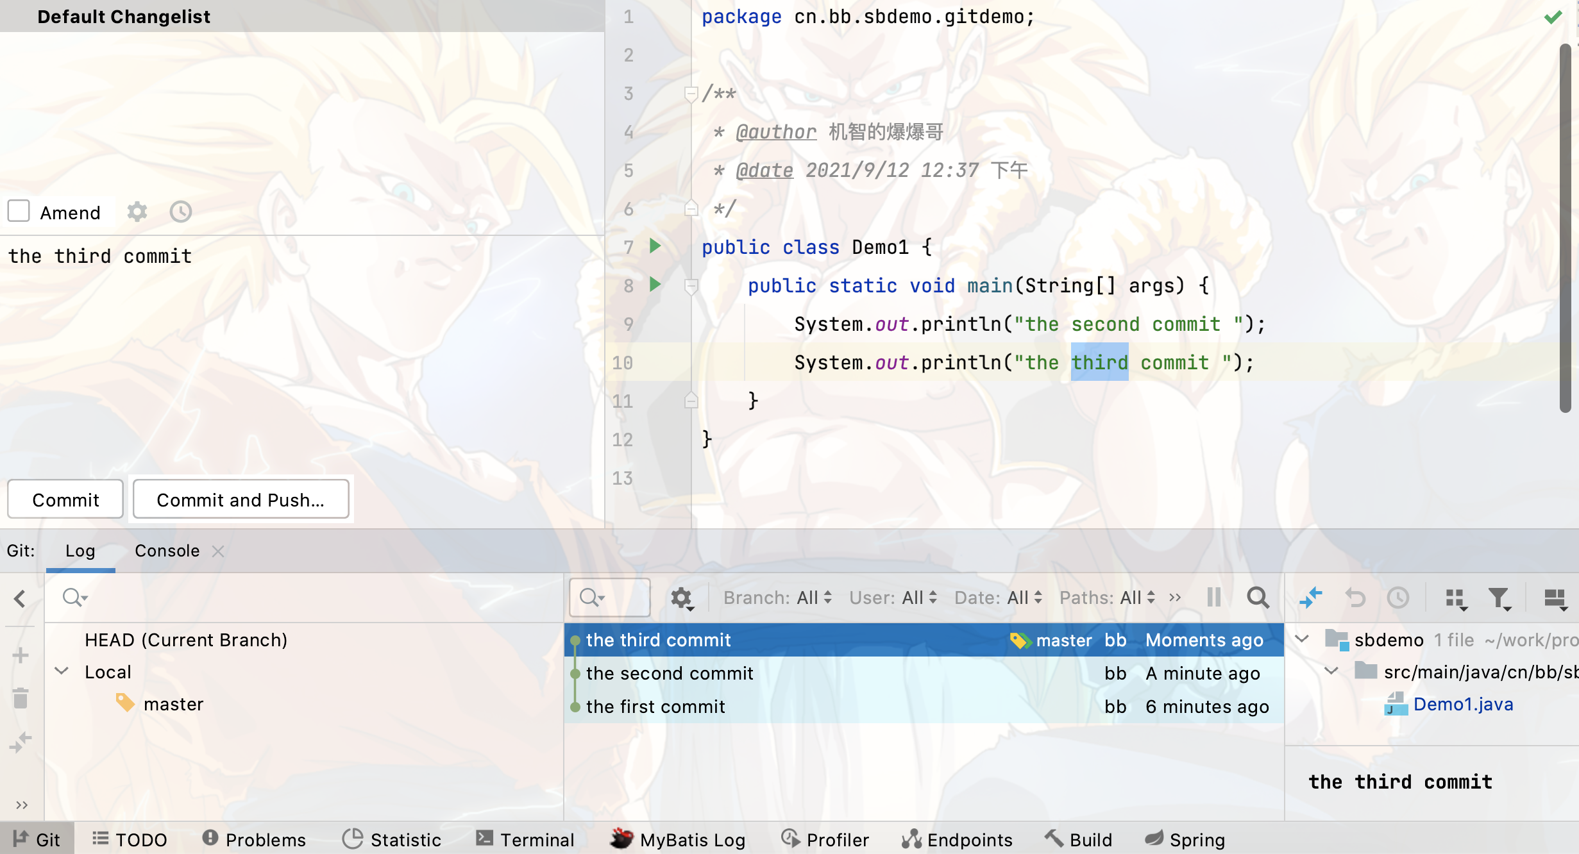This screenshot has height=854, width=1579.
Task: Open the Branch: All filter dropdown
Action: tap(777, 598)
